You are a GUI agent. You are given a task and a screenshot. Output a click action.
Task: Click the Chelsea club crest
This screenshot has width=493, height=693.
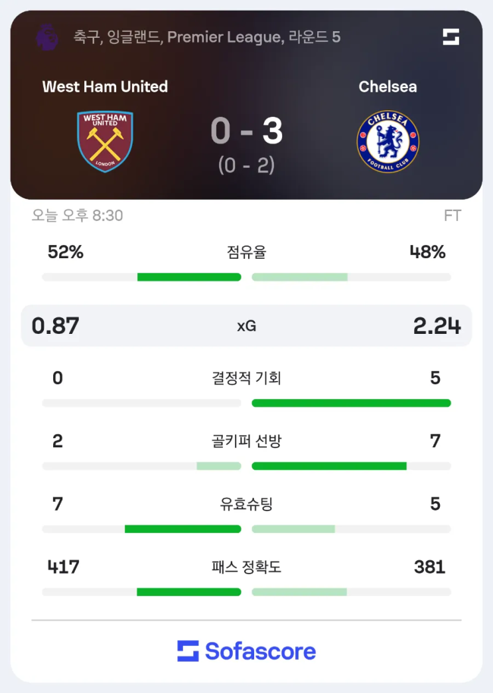coord(388,141)
